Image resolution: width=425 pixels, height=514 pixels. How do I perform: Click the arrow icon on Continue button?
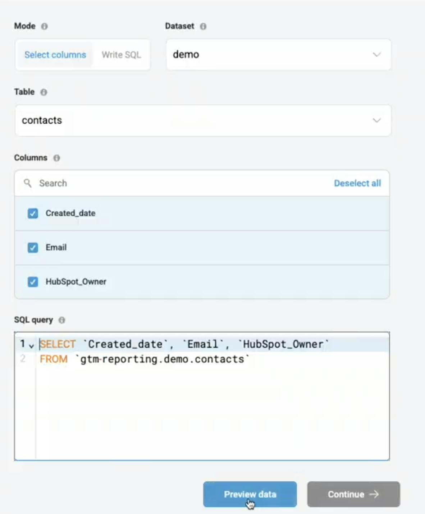[374, 494]
